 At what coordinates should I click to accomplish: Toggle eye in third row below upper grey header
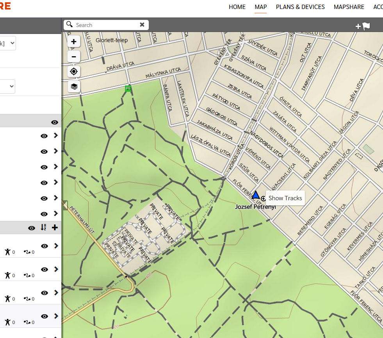pos(44,167)
